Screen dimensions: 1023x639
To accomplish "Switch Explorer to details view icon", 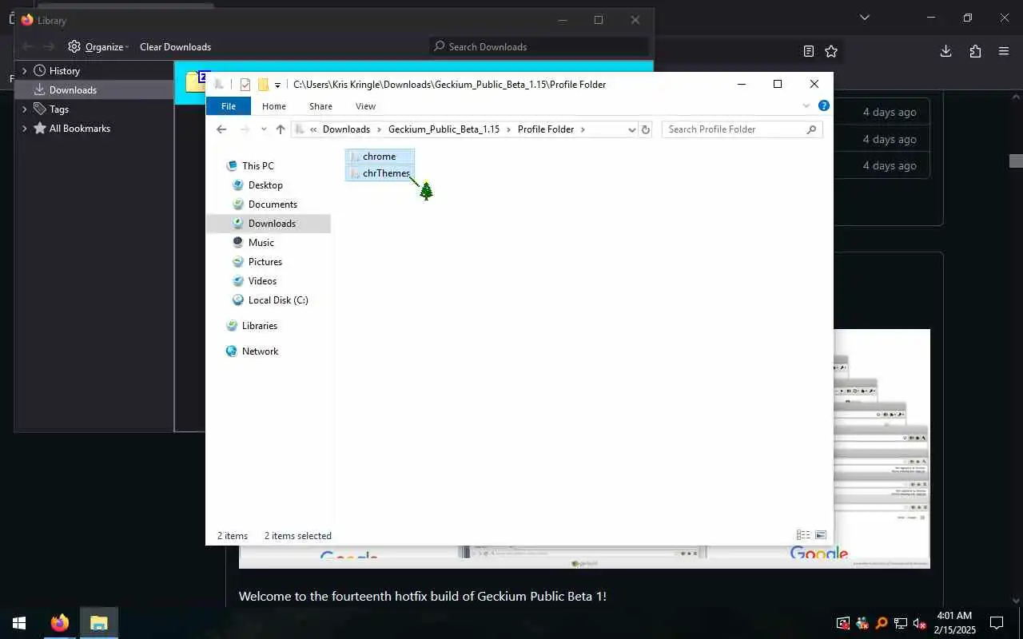I will click(x=802, y=535).
